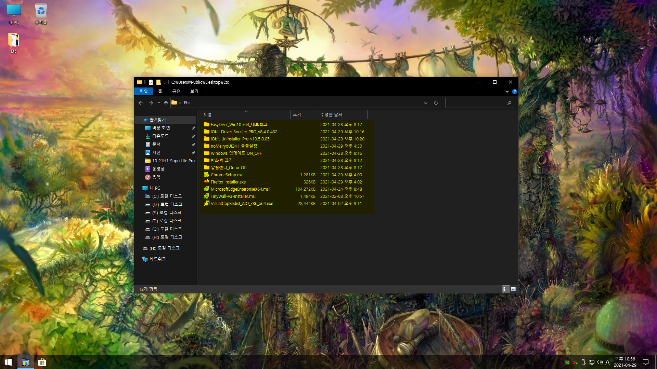Select (D:) 로컬 디스크 drive

coord(167,204)
